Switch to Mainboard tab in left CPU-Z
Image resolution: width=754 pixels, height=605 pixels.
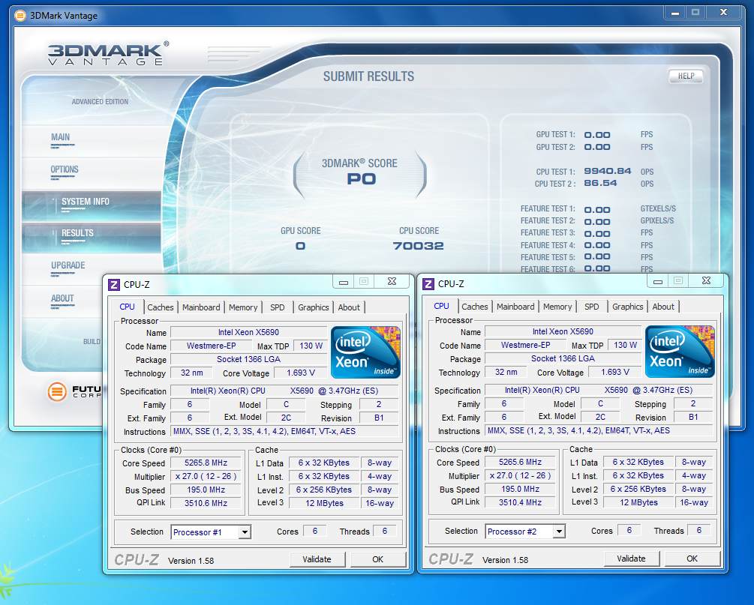click(x=201, y=307)
